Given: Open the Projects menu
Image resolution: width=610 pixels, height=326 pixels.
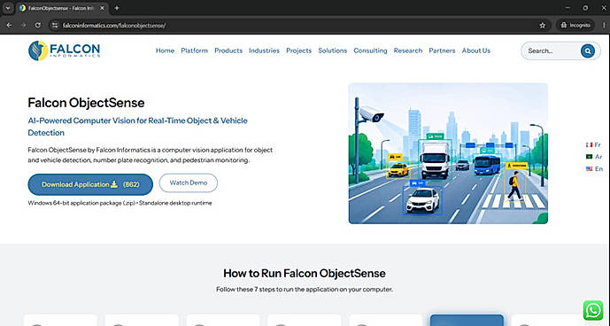Looking at the screenshot, I should [x=298, y=50].
